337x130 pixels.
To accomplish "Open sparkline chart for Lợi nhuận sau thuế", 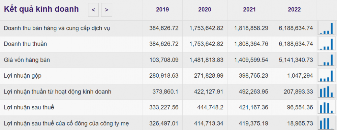I will (327, 108).
